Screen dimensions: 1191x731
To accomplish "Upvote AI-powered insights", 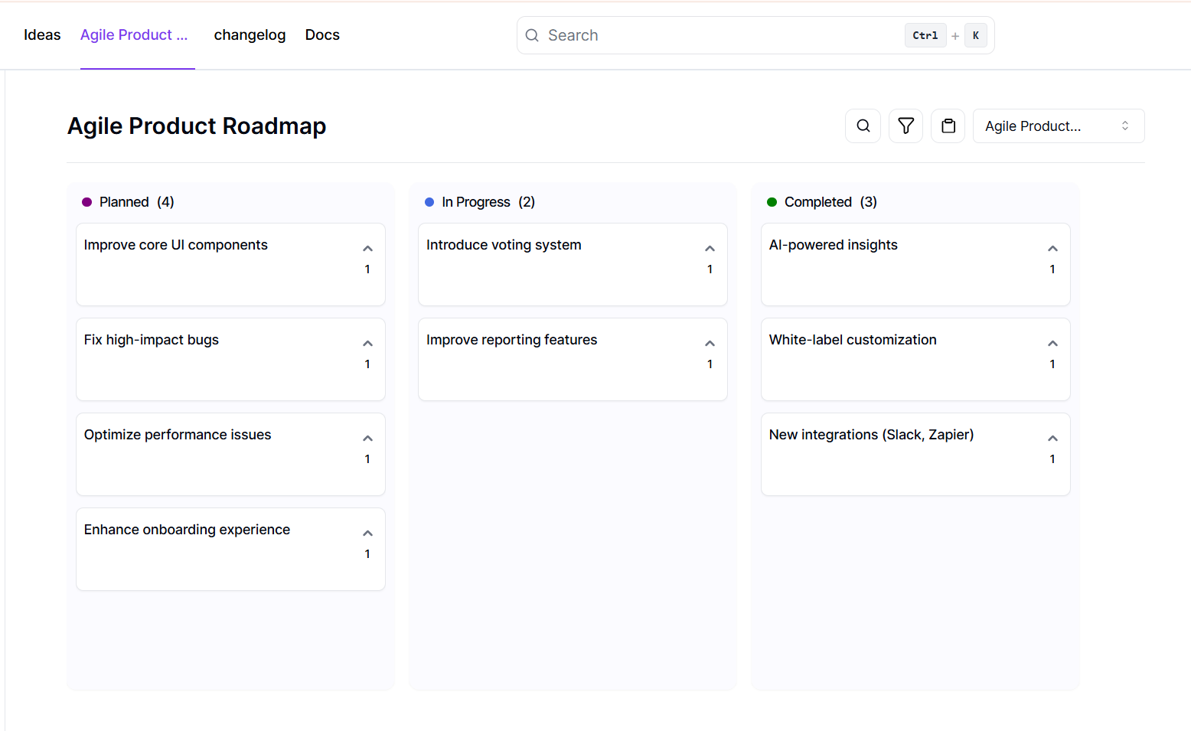I will coord(1052,249).
